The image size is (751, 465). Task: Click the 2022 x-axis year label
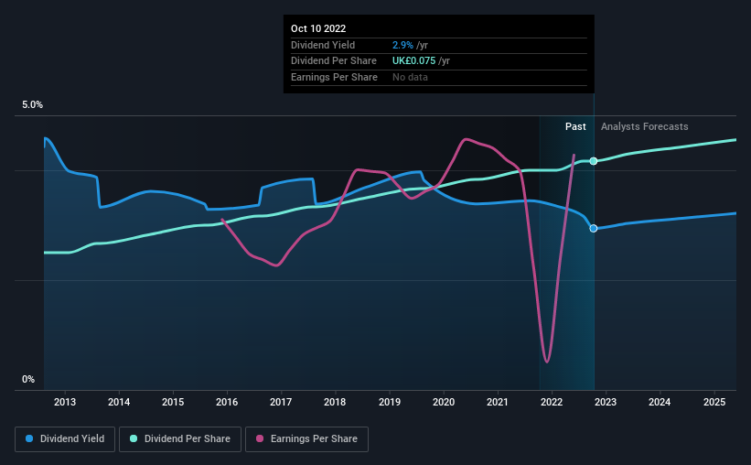(x=552, y=402)
